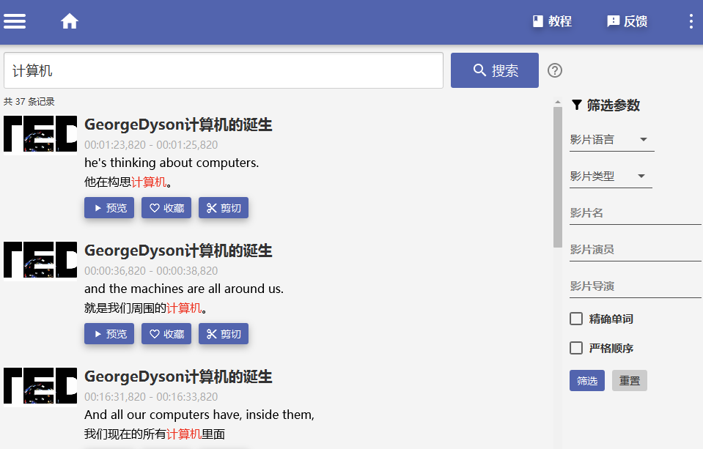This screenshot has width=703, height=449.
Task: Preview the 'he's thinking about computers' clip
Action: [x=109, y=208]
